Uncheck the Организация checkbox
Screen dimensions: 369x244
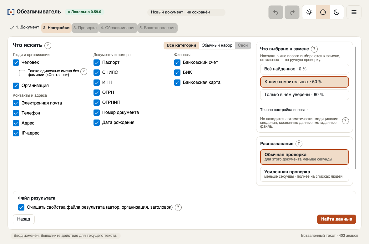16,85
